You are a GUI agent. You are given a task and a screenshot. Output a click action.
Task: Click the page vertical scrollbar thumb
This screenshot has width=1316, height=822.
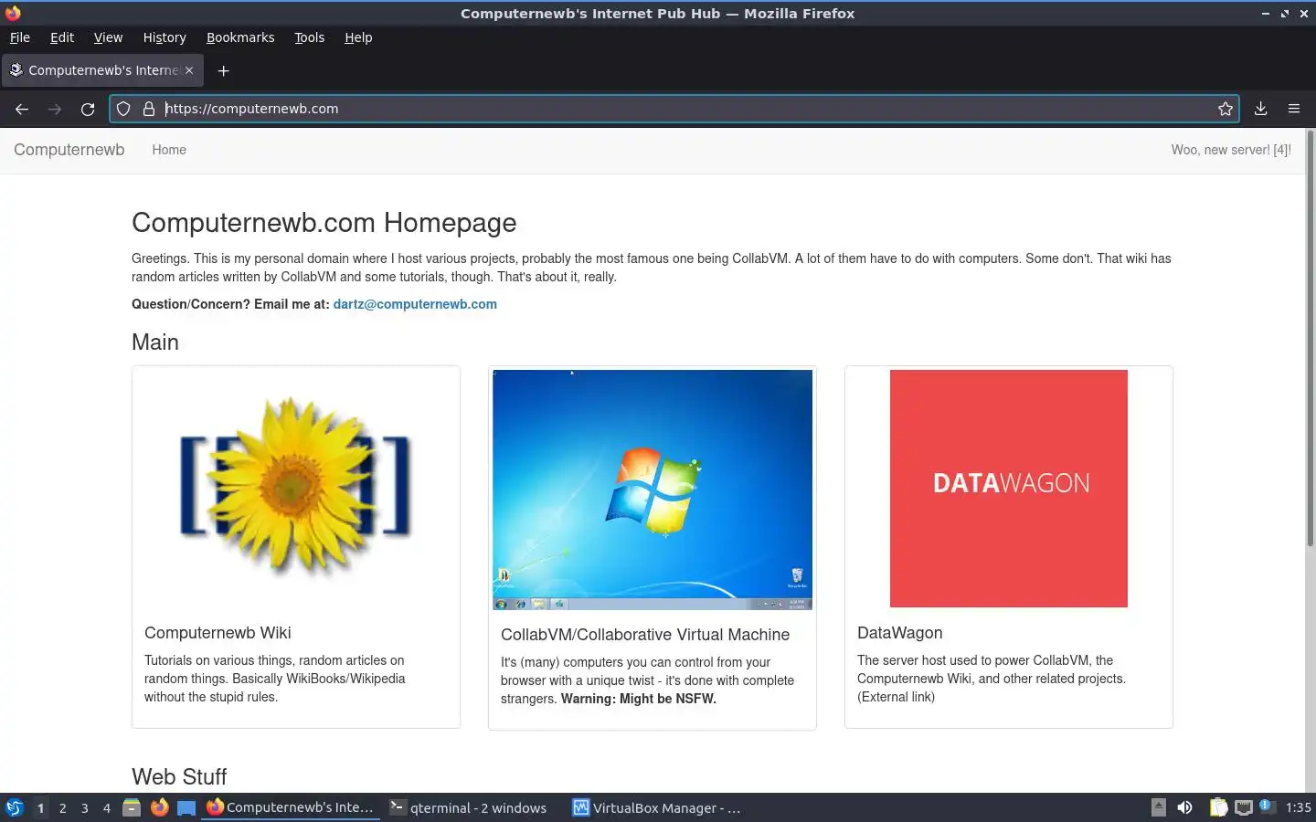(x=1310, y=339)
